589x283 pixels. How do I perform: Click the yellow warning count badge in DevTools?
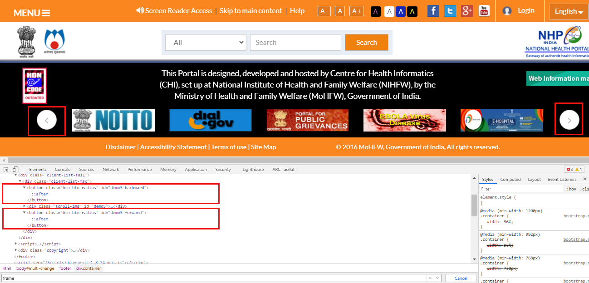click(x=579, y=169)
